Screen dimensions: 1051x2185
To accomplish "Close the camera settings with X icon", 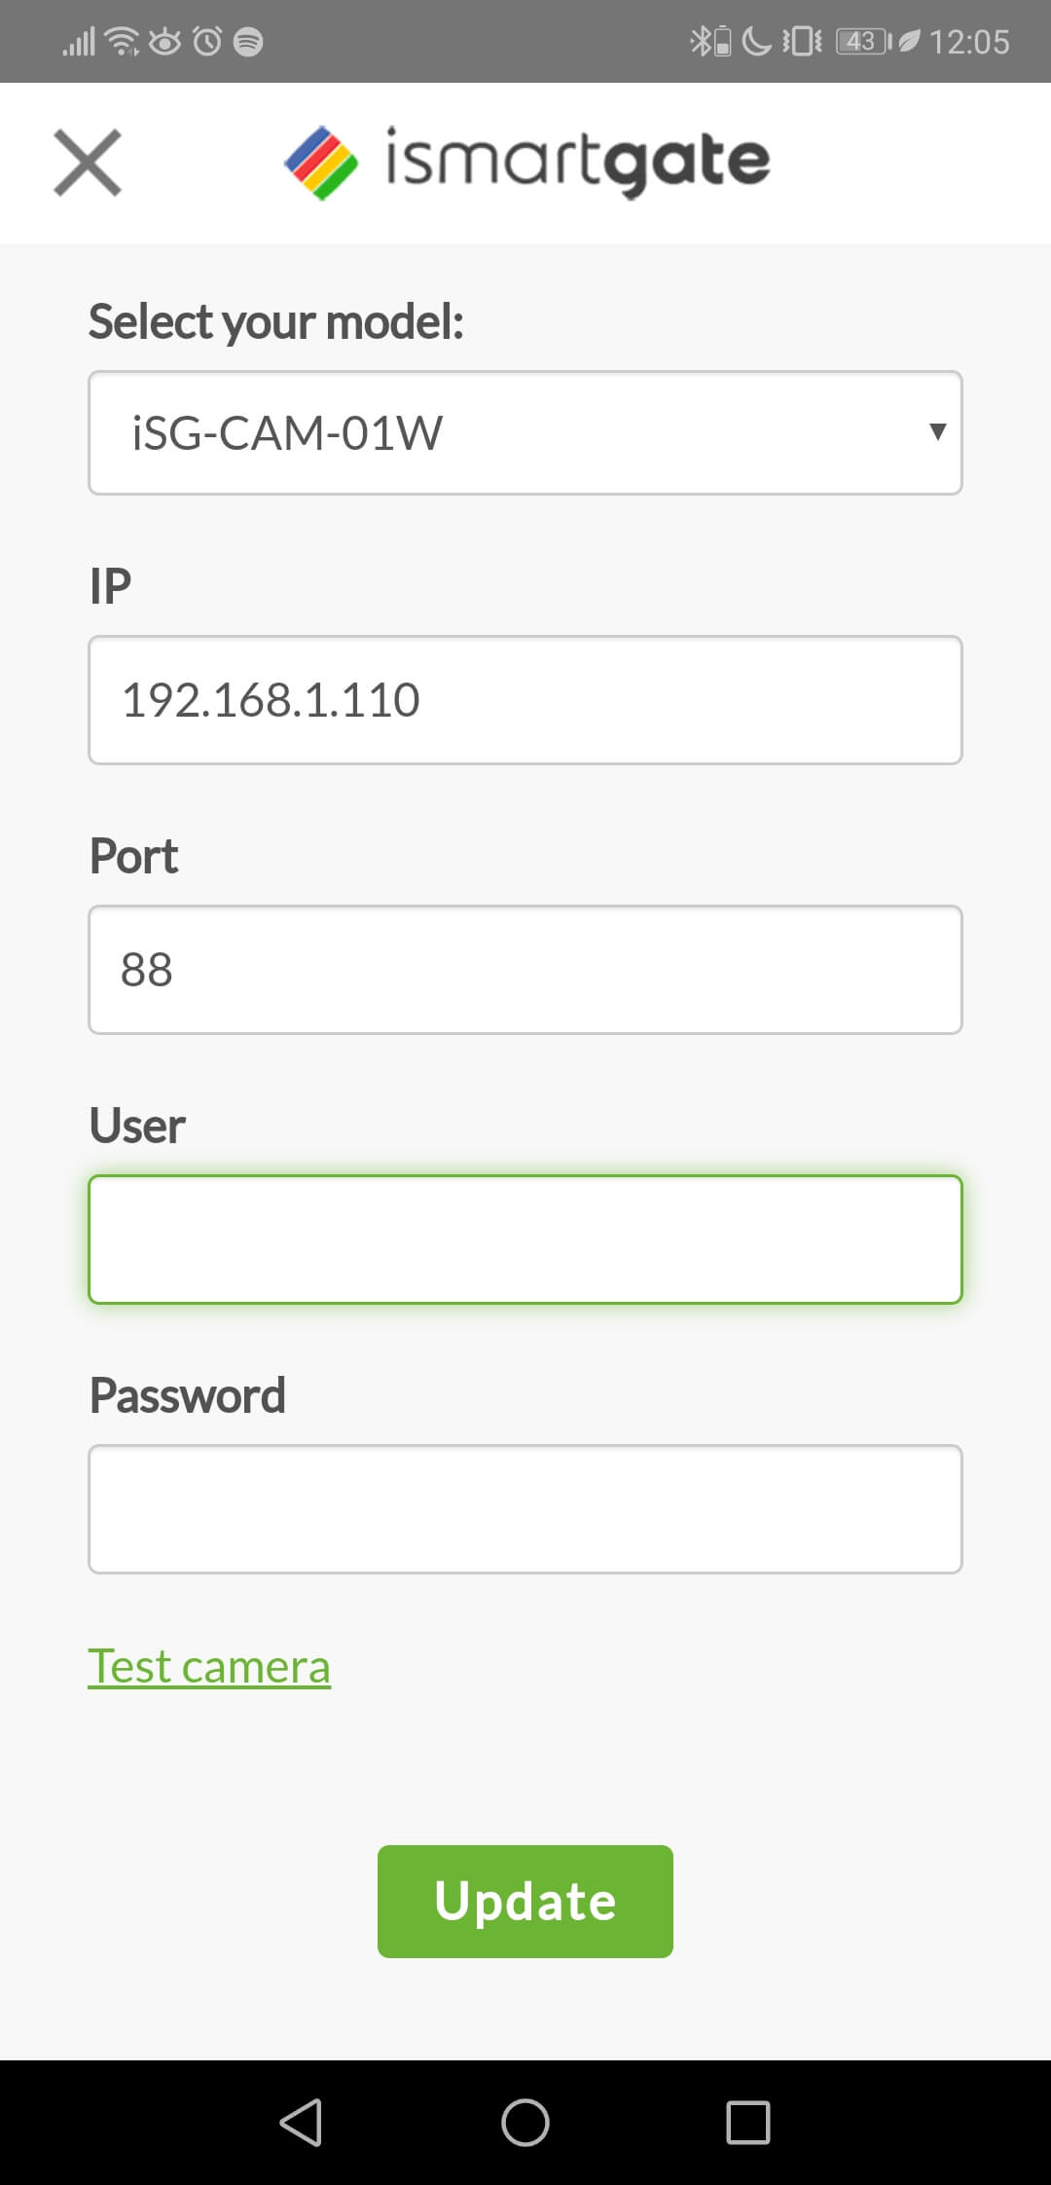I will click(88, 163).
